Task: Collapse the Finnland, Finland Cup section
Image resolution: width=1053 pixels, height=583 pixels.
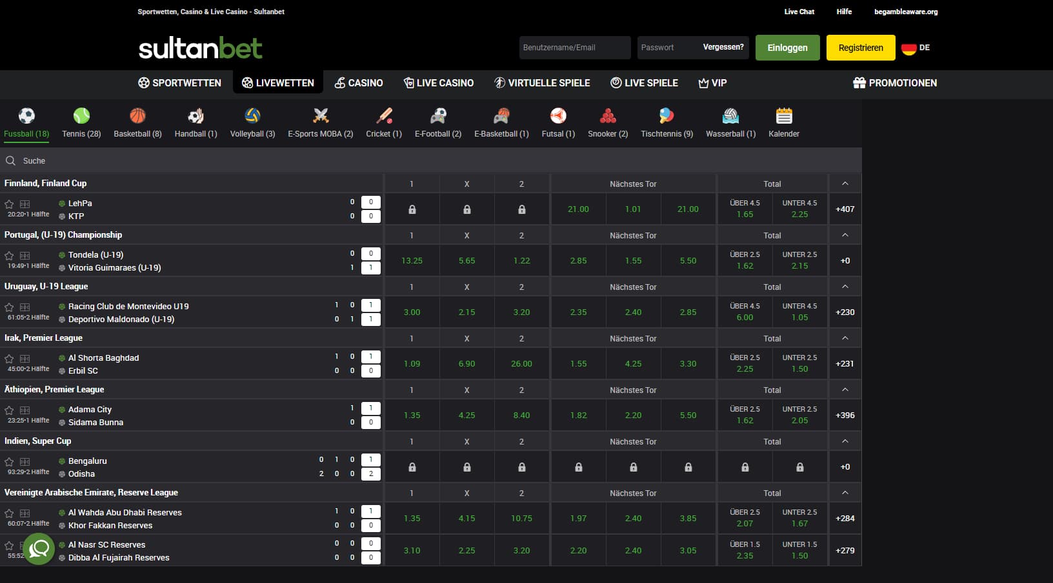Action: [845, 184]
